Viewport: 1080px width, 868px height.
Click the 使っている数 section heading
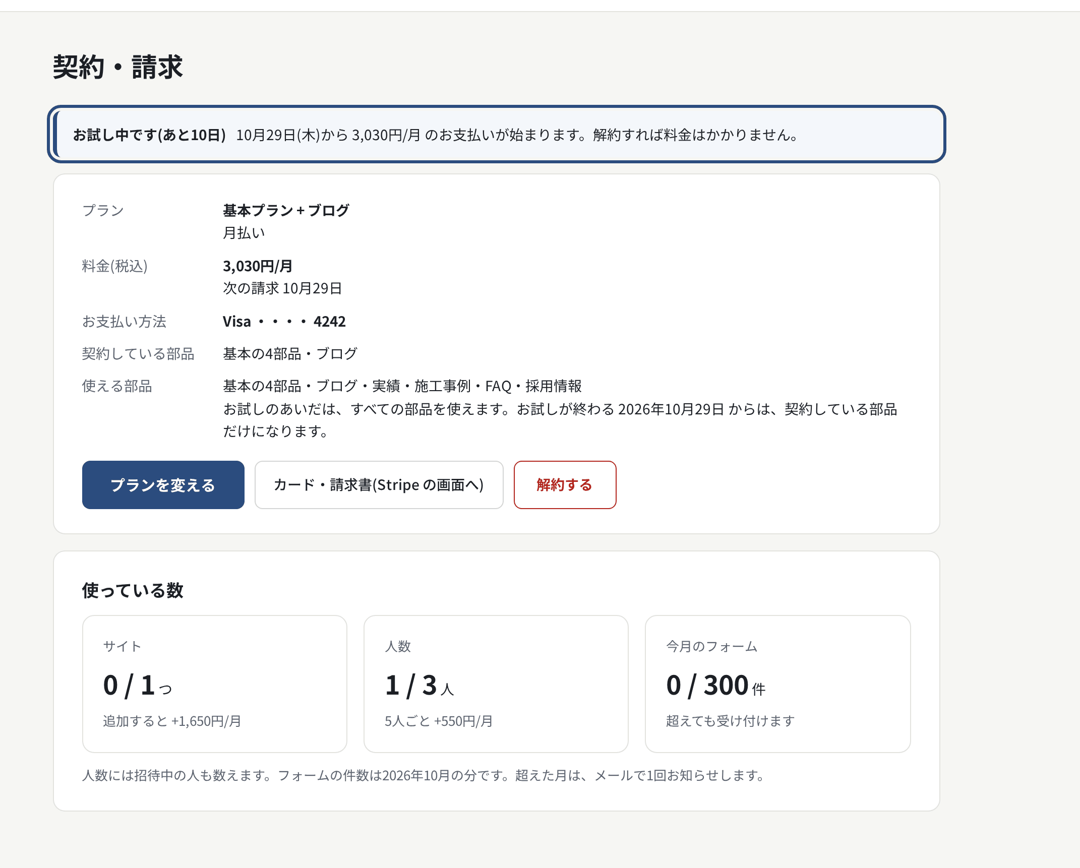(x=133, y=590)
